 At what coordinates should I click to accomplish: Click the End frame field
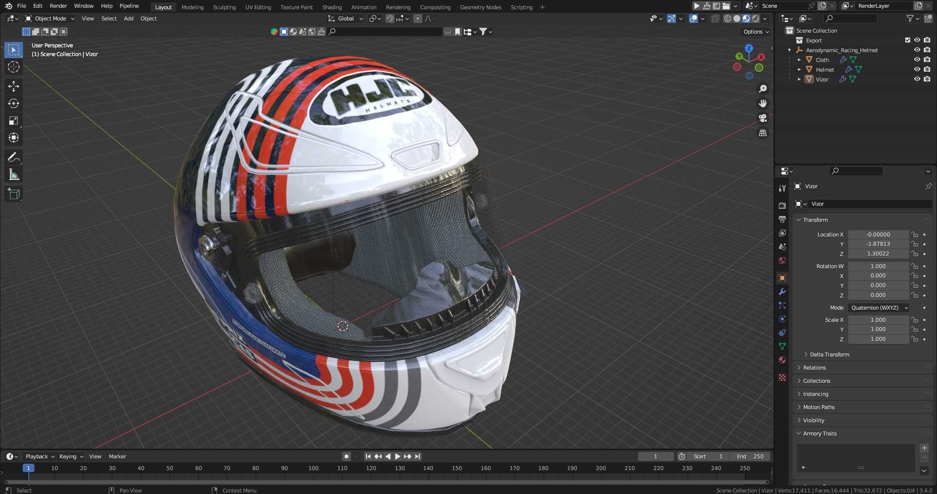[x=750, y=456]
